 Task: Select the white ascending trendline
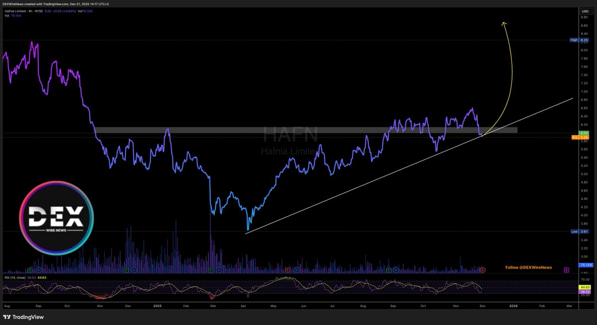pyautogui.click(x=409, y=165)
